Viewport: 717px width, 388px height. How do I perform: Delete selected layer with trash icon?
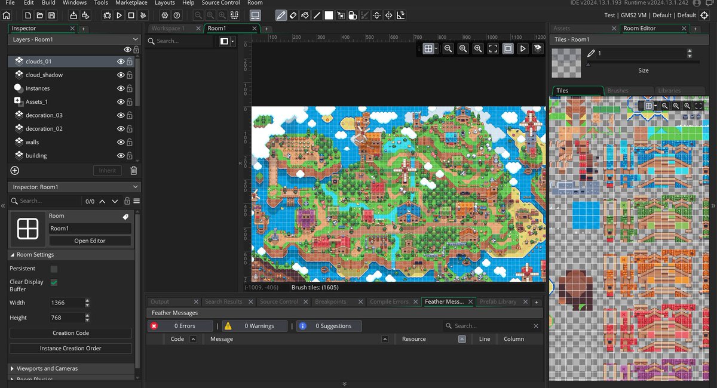[x=133, y=170]
